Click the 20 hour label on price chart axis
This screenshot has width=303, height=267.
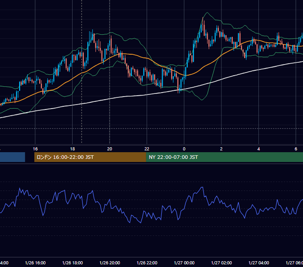[x=110, y=149]
